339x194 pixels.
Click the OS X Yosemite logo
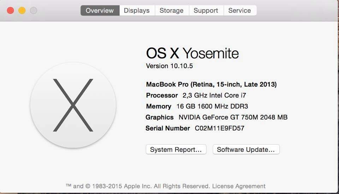point(73,105)
